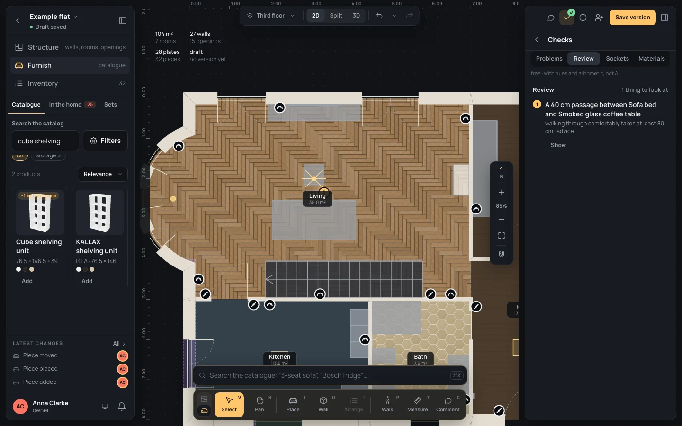Click the catalog search field with cube shelving
The width and height of the screenshot is (682, 426).
click(45, 141)
